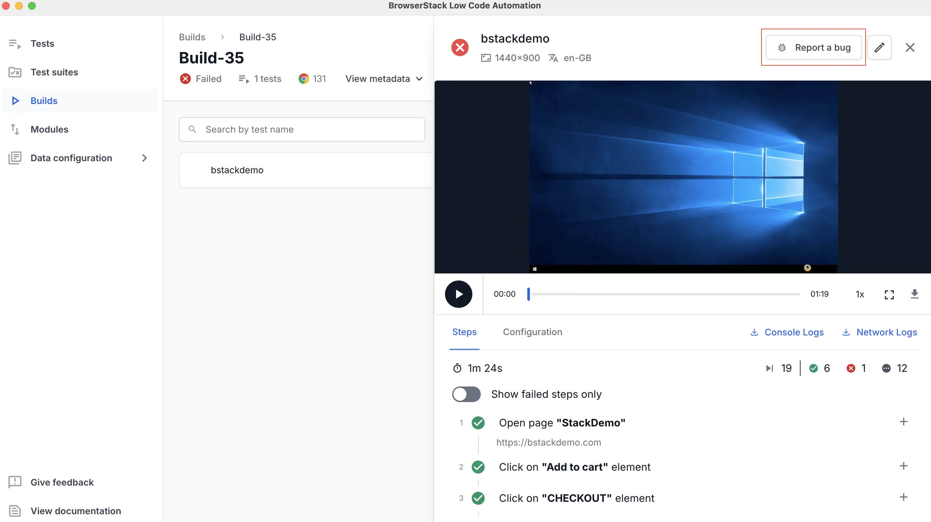This screenshot has height=522, width=931.
Task: Click Report a bug button
Action: [x=814, y=47]
